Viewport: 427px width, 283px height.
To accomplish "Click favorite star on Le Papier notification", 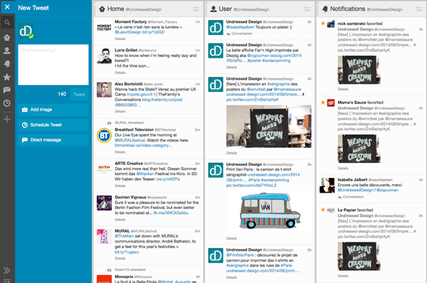I will tap(322, 210).
